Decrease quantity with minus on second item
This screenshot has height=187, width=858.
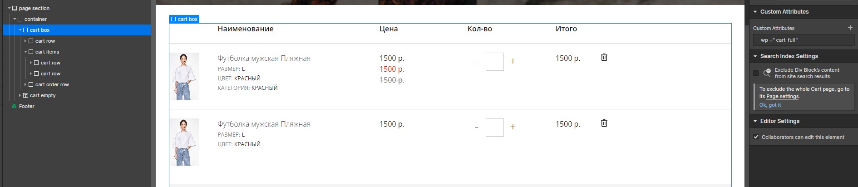point(477,128)
